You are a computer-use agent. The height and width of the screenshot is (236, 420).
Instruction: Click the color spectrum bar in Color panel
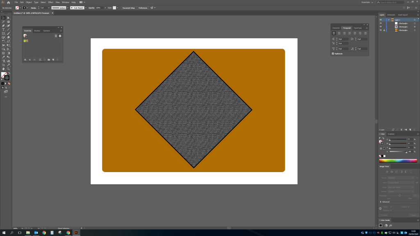[x=397, y=161]
